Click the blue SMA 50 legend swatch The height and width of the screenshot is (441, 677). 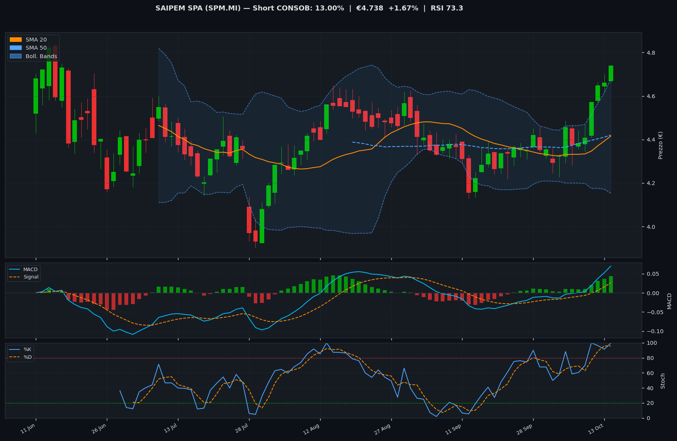(16, 48)
